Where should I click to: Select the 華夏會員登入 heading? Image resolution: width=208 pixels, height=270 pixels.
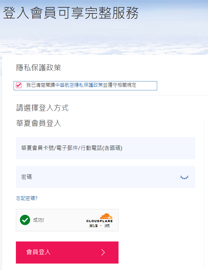click(x=38, y=123)
